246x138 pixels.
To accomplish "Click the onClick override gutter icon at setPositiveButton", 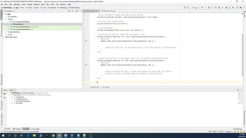I will point(86,41).
